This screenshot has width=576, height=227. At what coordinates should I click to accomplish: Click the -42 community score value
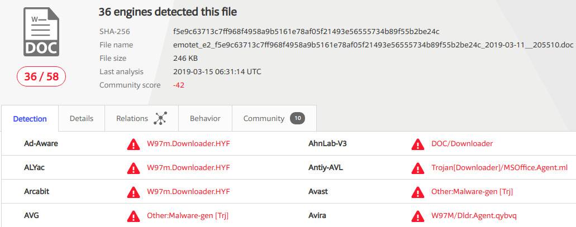[x=179, y=85]
